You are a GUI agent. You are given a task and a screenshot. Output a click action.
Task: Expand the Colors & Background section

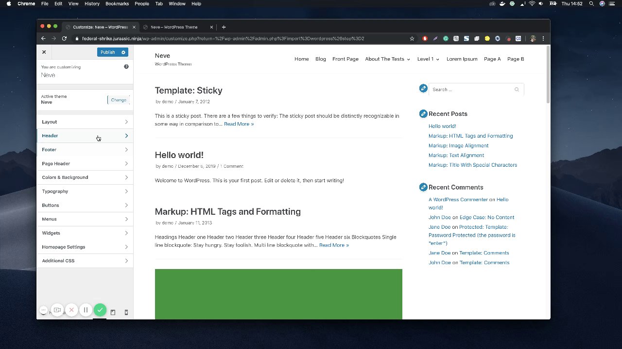pyautogui.click(x=85, y=177)
